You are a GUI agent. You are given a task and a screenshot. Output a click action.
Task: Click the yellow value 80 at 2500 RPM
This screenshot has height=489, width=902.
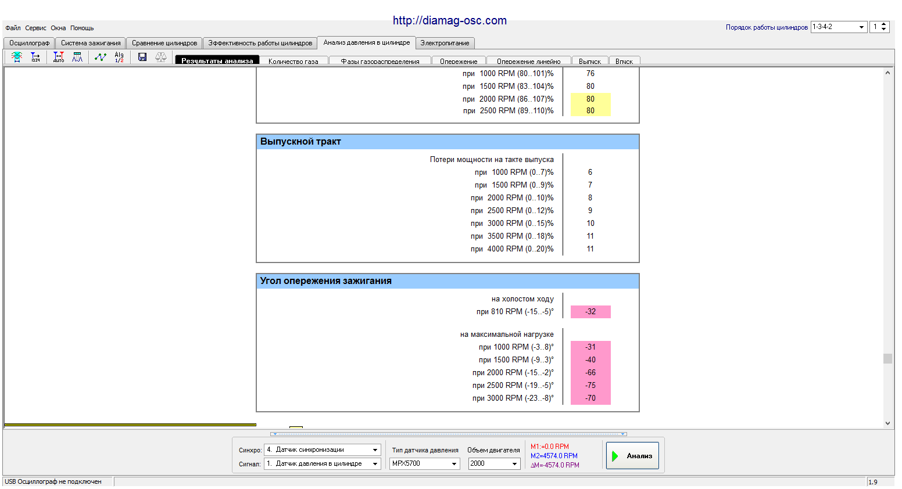pyautogui.click(x=590, y=110)
